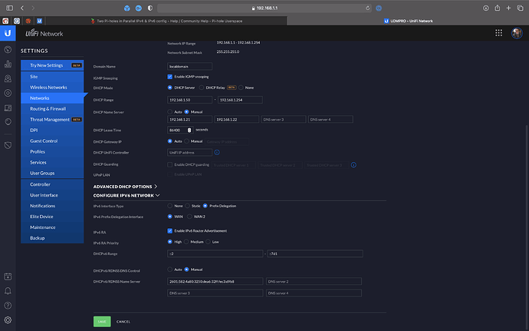Click DHCPv6 DNS server 2 field

[x=314, y=281]
